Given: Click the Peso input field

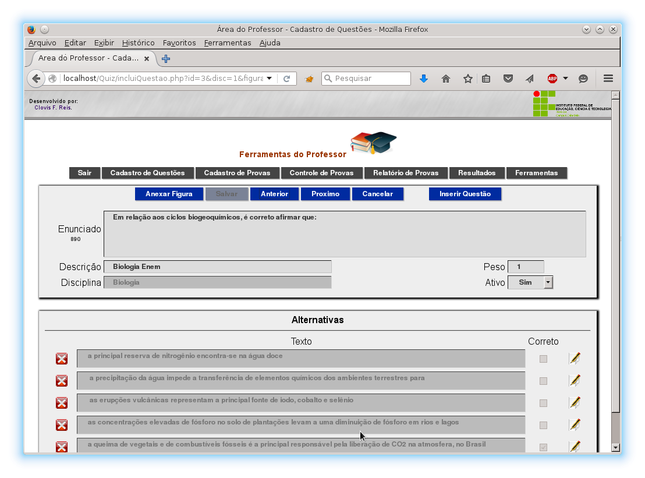Looking at the screenshot, I should [526, 266].
